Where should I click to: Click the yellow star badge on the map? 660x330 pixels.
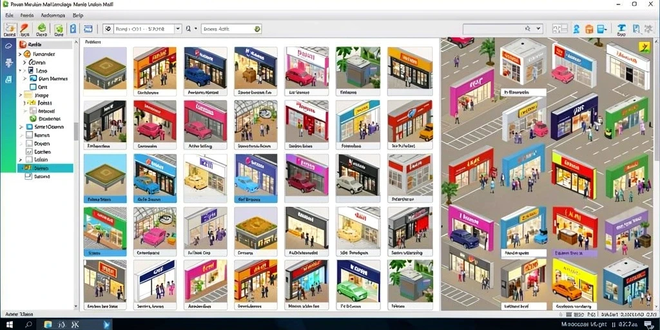point(644,46)
